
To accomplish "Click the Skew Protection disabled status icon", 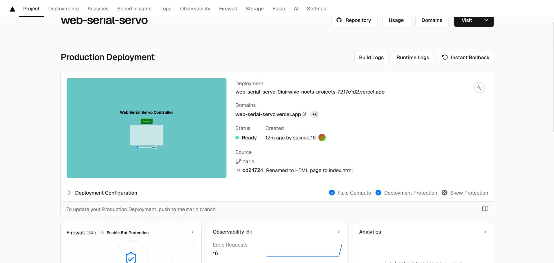I will [x=444, y=193].
